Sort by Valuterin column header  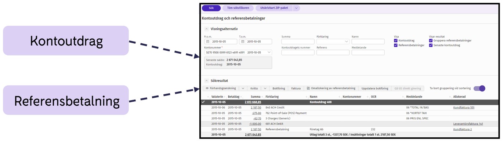(x=217, y=97)
